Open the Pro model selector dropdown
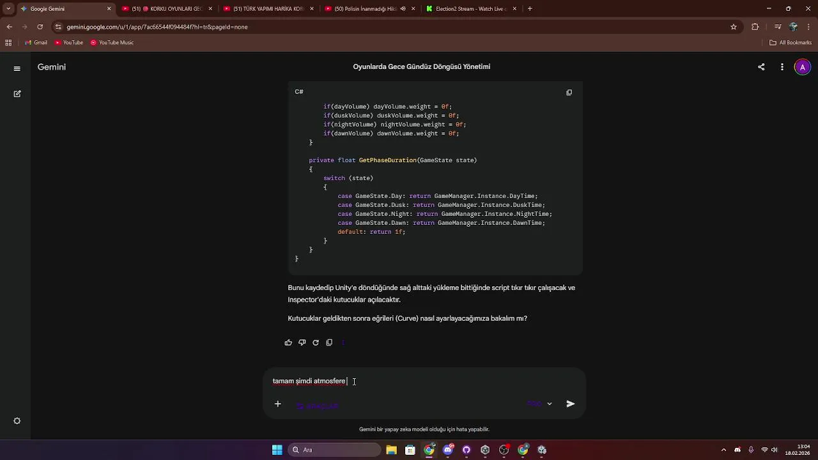 [540, 404]
